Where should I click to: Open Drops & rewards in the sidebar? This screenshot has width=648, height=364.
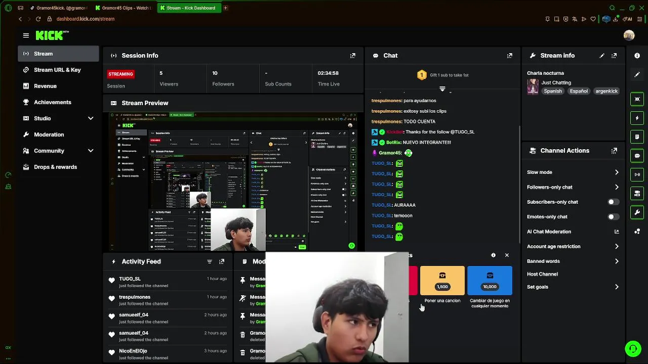coord(58,167)
